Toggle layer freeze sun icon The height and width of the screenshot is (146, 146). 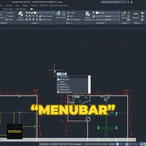click(29, 13)
